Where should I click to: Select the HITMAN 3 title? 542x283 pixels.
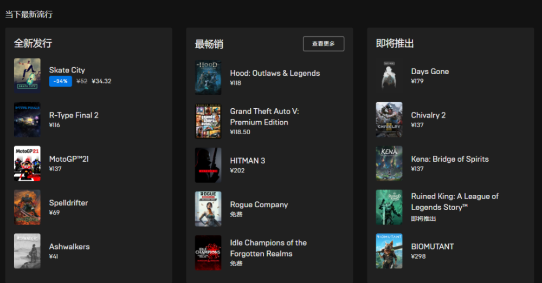coord(248,161)
